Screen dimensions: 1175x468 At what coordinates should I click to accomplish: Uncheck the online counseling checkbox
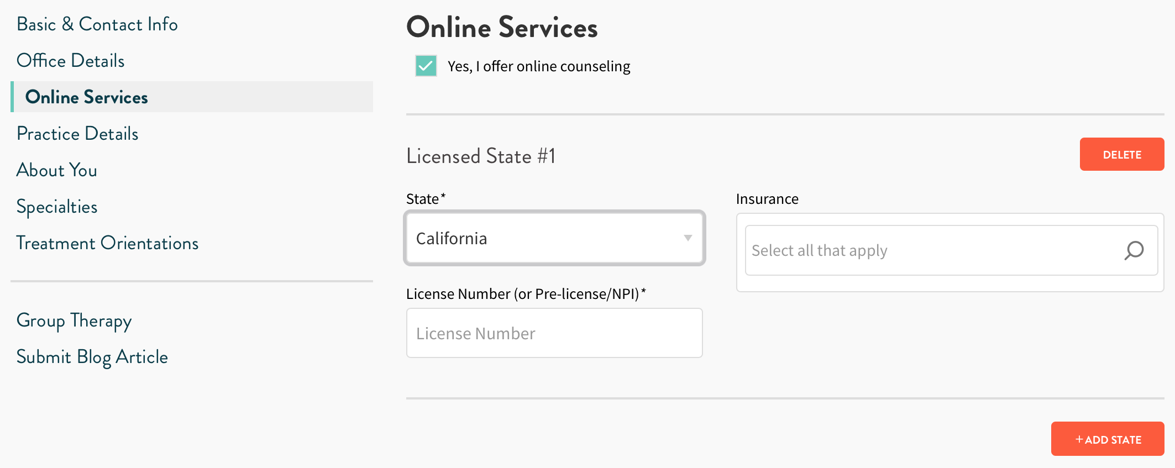[x=426, y=66]
